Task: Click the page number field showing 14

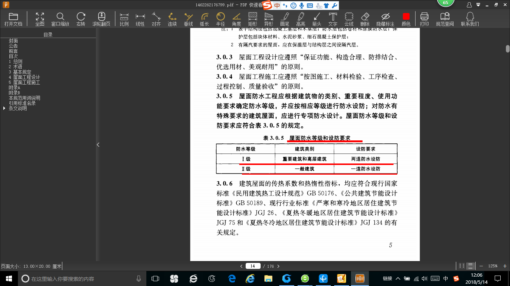Action: tap(253, 266)
